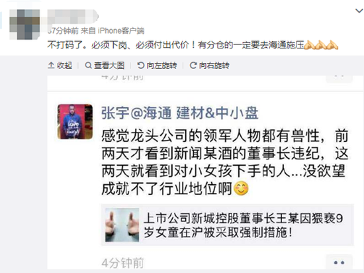Rotate image right with 向右旋转 icon
Viewport: 364px width, 273px height.
coord(193,66)
